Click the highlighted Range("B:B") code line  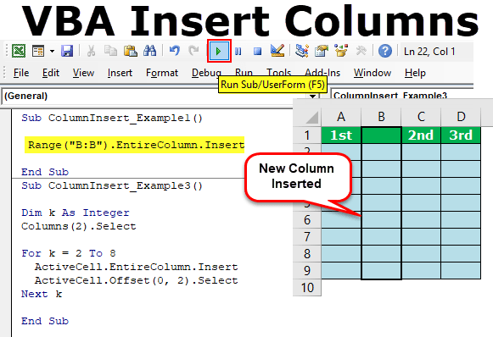tap(135, 145)
